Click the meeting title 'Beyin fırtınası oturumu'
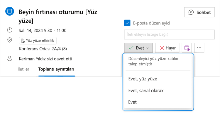The width and height of the screenshot is (220, 114). [x=58, y=16]
